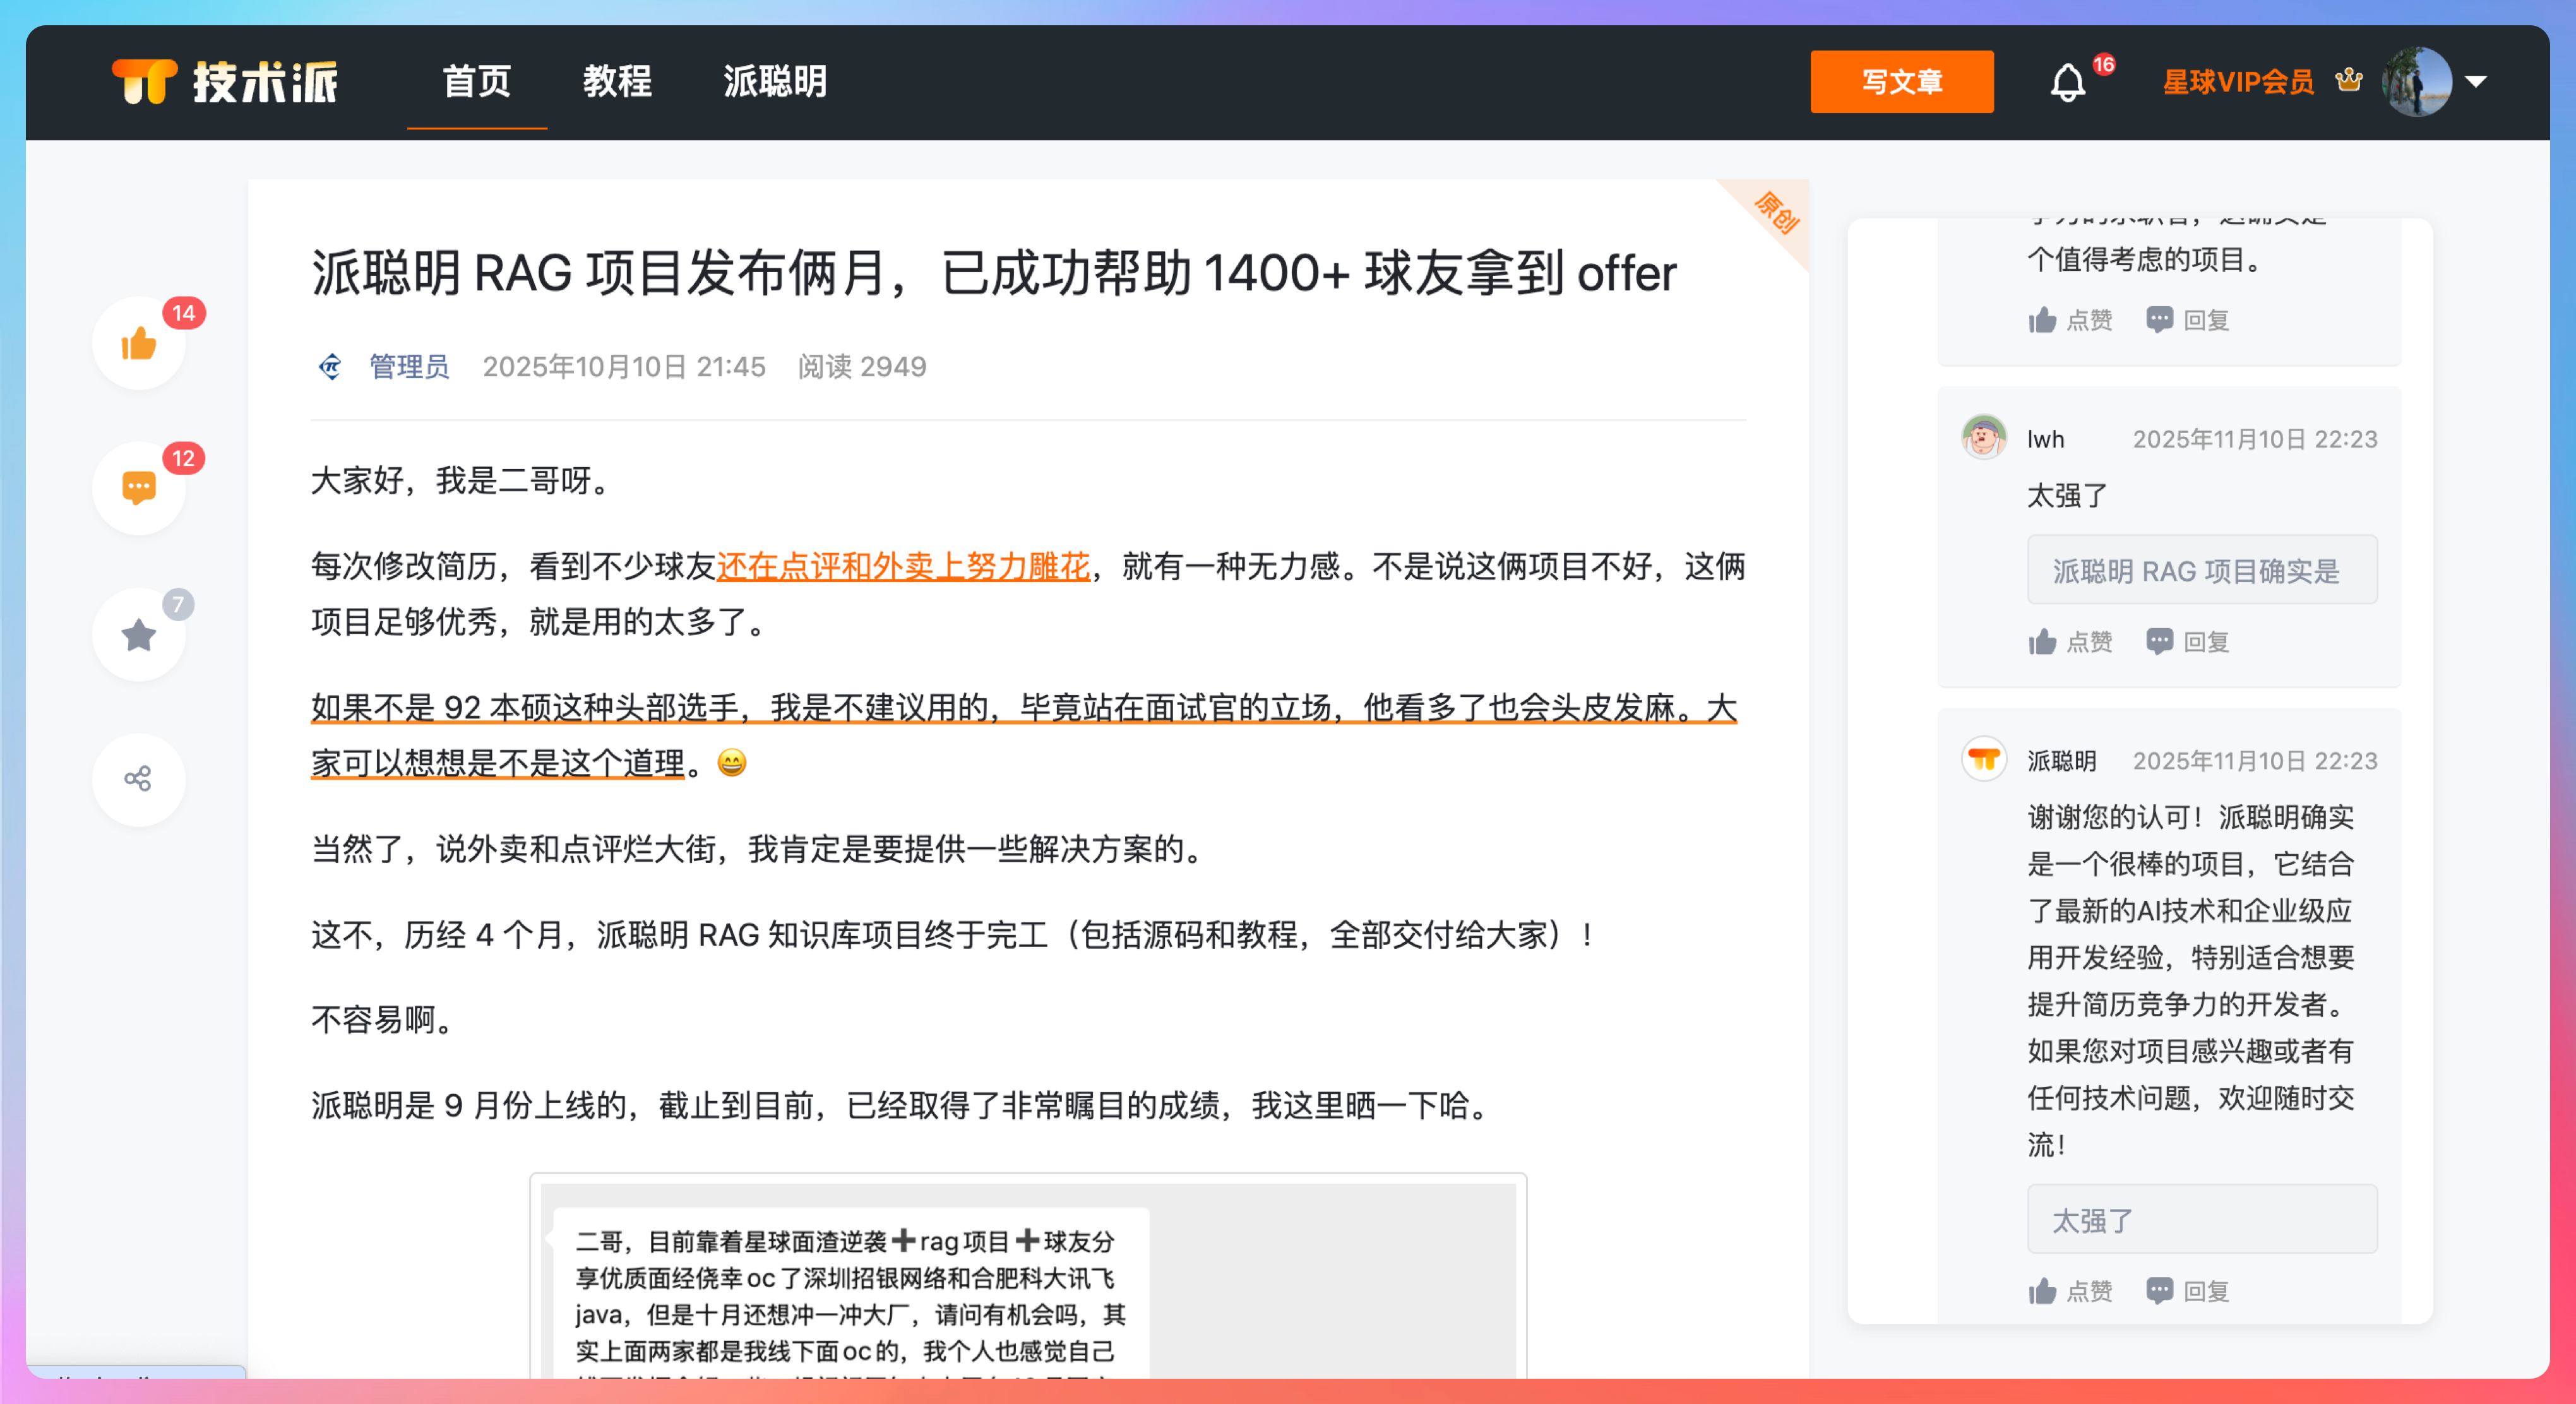This screenshot has height=1404, width=2576.
Task: Click 派聪明's commenter avatar icon
Action: (1984, 760)
